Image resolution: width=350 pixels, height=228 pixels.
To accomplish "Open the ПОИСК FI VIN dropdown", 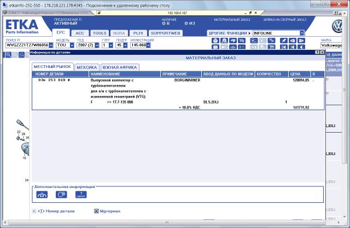I will (x=51, y=45).
